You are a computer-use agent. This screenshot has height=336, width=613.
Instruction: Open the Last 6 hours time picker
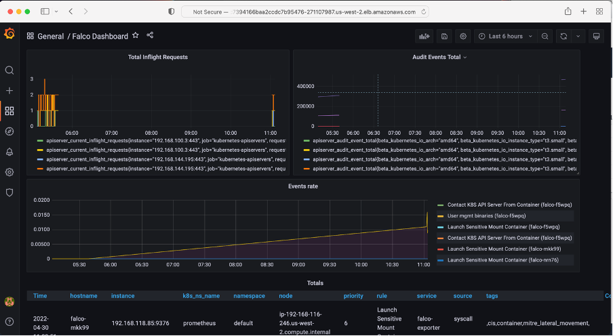tap(506, 37)
